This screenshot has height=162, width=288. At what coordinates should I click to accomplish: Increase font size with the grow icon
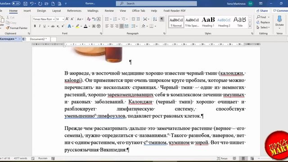pyautogui.click(x=67, y=19)
